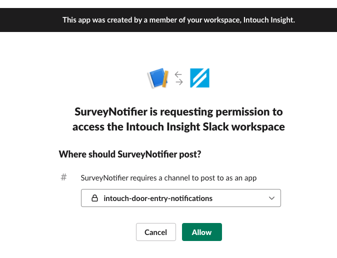Screen dimensions: 337x258
Task: Click the 'SurveyNotifier is requesting permission to' heading line
Action: point(178,111)
